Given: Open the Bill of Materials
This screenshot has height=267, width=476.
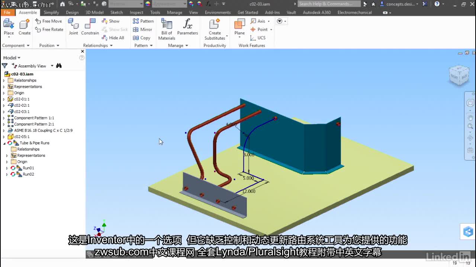Looking at the screenshot, I should pyautogui.click(x=166, y=28).
